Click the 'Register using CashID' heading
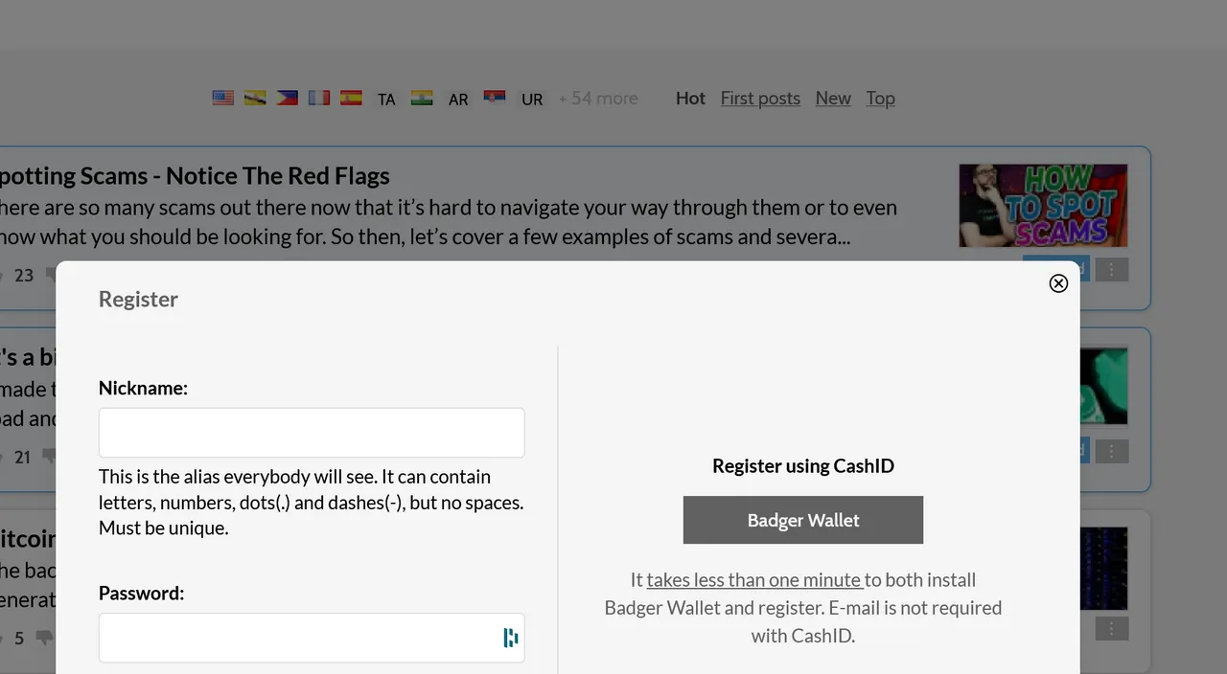 [x=803, y=465]
